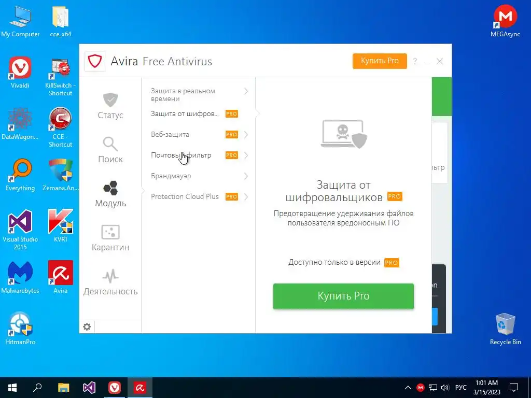This screenshot has height=398, width=531.
Task: Open the Деятельность activity section
Action: pyautogui.click(x=110, y=282)
